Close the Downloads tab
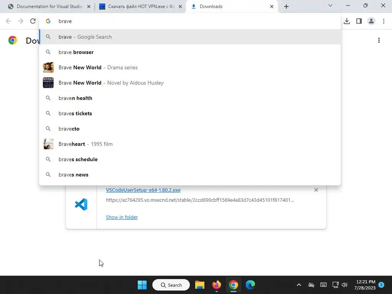 (272, 7)
